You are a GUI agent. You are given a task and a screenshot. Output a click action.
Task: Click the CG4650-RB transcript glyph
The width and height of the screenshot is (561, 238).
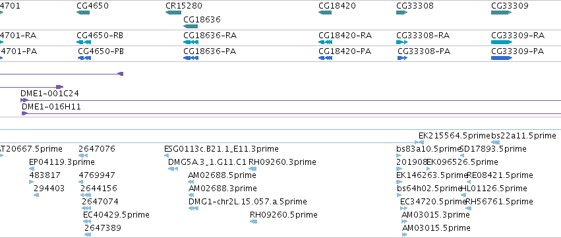point(84,42)
